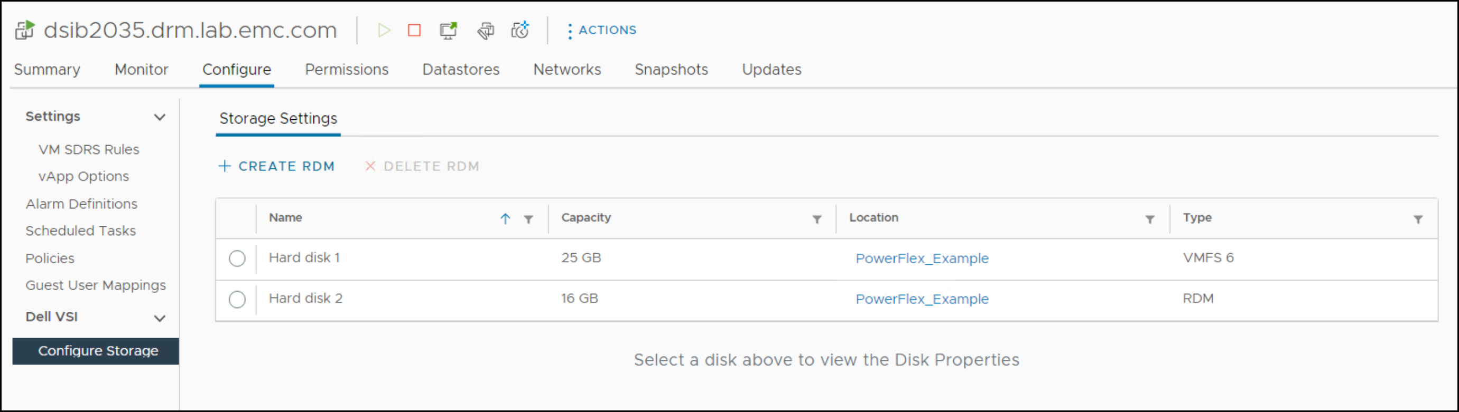1459x412 pixels.
Task: Collapse the Dell VSI section chevron
Action: pyautogui.click(x=161, y=318)
